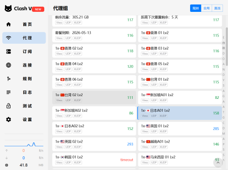Switch to 直连 direct mode
This screenshot has width=228, height=170.
coord(218,8)
